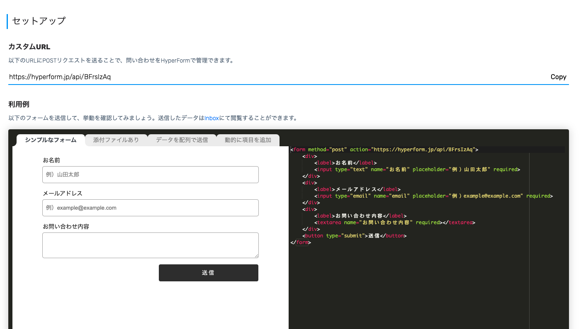581x329 pixels.
Task: Switch to the 添付ファイルあり tab
Action: [x=116, y=140]
